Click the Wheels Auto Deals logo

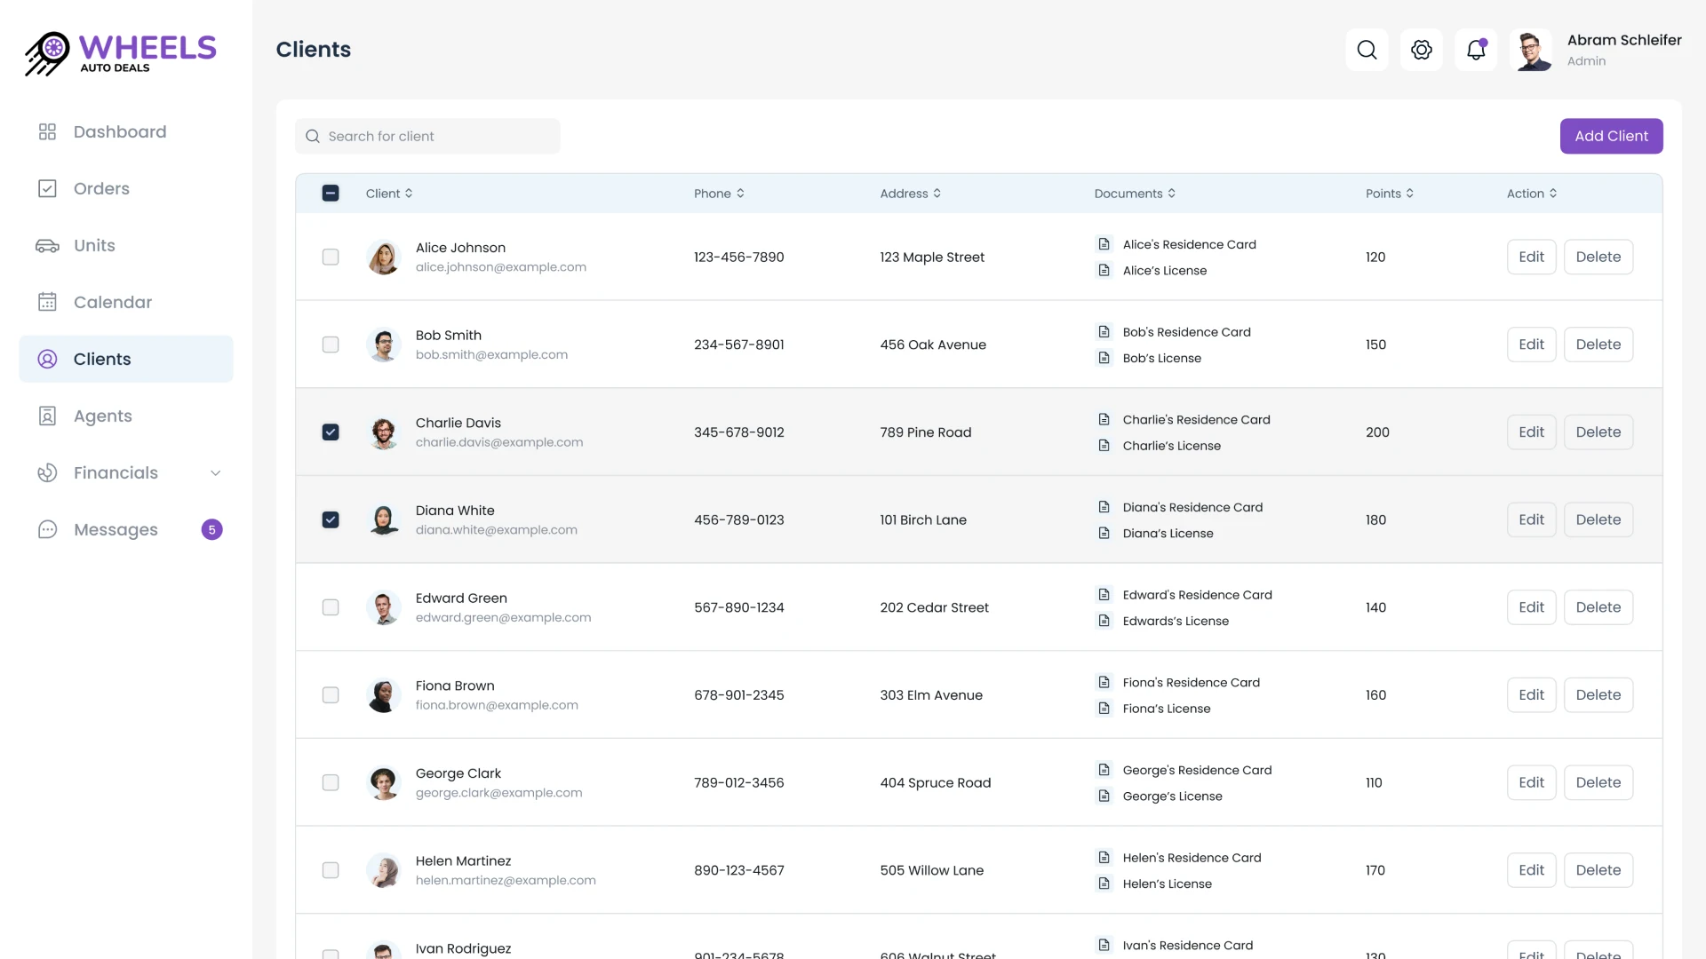coord(119,53)
